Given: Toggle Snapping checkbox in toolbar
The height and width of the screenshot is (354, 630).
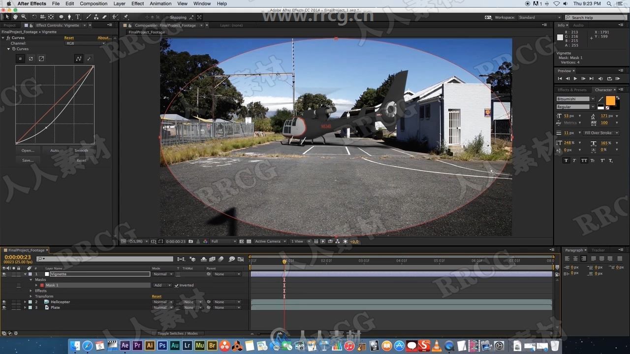Looking at the screenshot, I should point(167,17).
